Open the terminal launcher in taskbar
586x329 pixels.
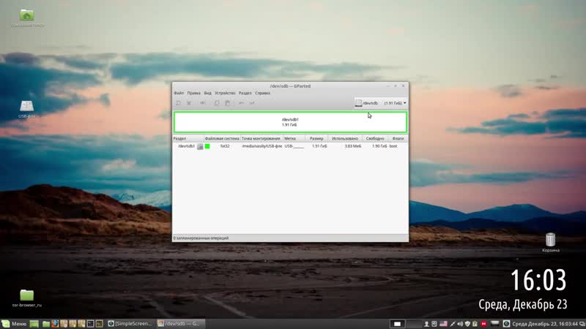(90, 324)
